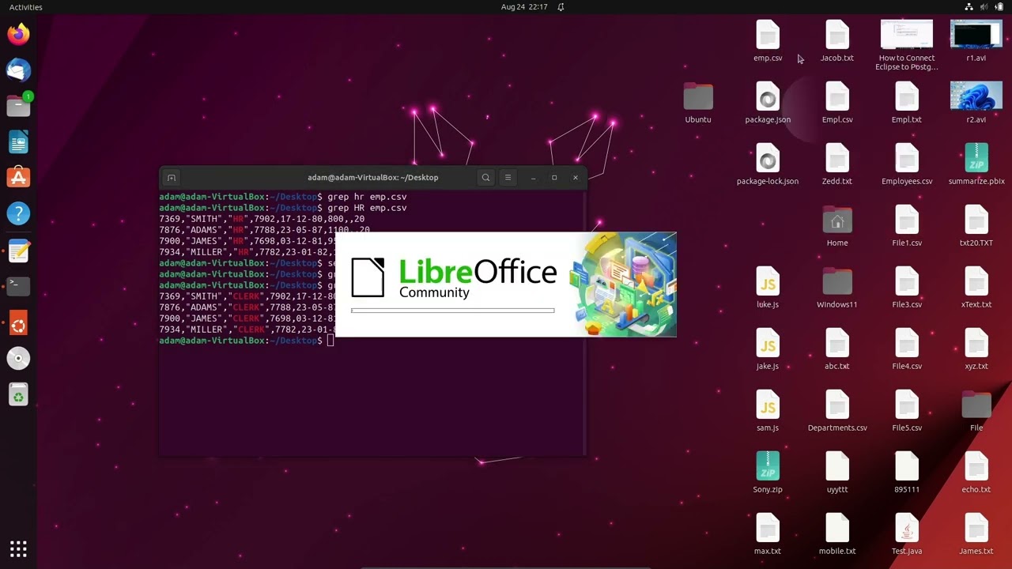Select the uyyttt desktop file
The height and width of the screenshot is (569, 1012).
pos(837,473)
